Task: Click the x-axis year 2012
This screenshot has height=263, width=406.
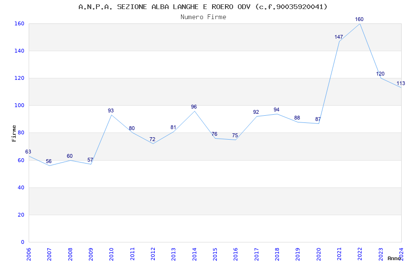Action: pyautogui.click(x=153, y=254)
